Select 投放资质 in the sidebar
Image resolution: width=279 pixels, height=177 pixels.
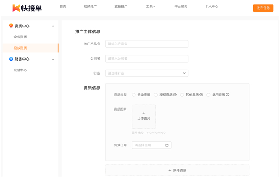click(30, 48)
